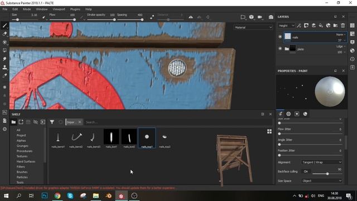357x201 pixels.
Task: Delete the selected layer with trash icon
Action: tap(342, 26)
